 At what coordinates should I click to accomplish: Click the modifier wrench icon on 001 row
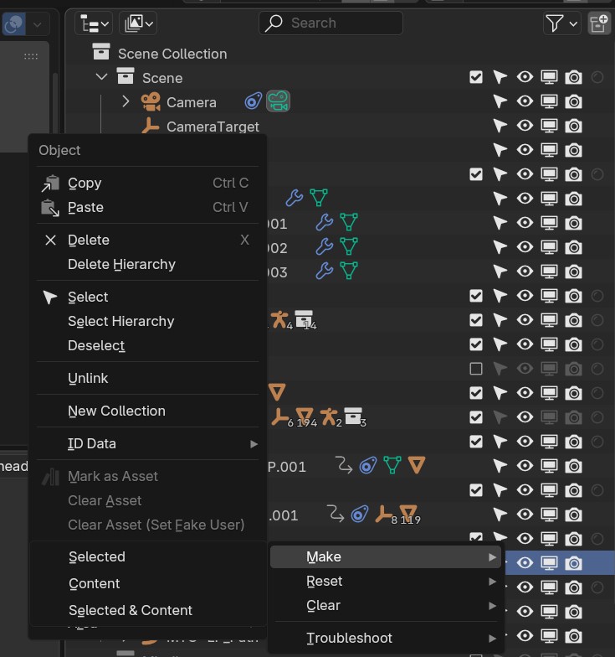click(x=325, y=223)
